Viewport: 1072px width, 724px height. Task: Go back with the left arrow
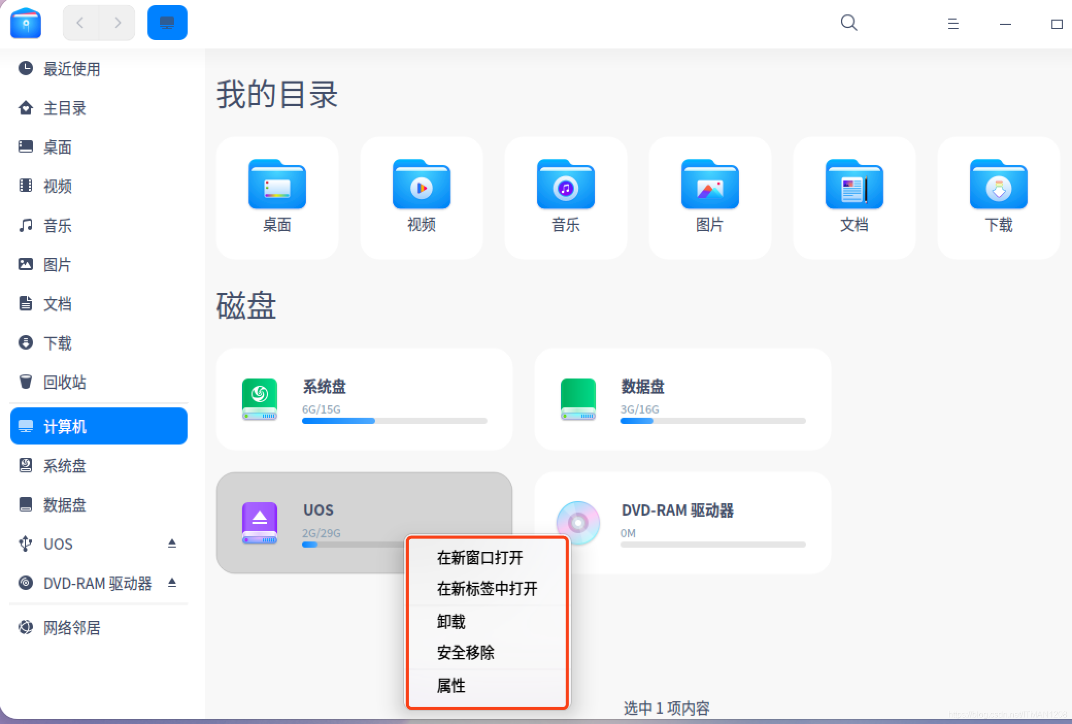pos(80,23)
